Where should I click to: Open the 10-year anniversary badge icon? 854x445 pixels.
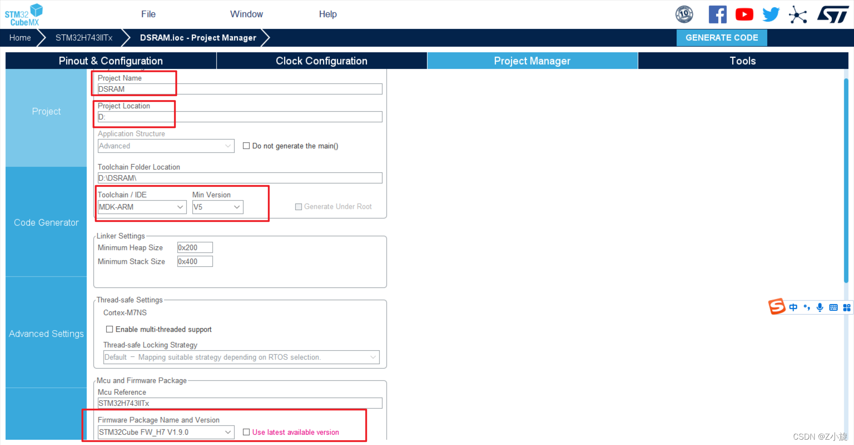click(x=684, y=14)
